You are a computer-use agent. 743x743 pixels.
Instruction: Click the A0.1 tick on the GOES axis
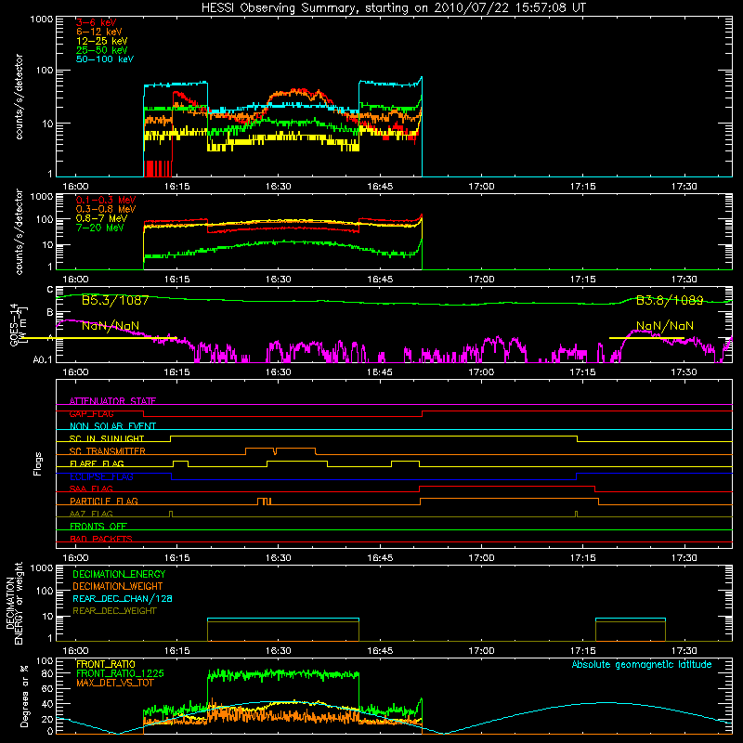point(43,359)
